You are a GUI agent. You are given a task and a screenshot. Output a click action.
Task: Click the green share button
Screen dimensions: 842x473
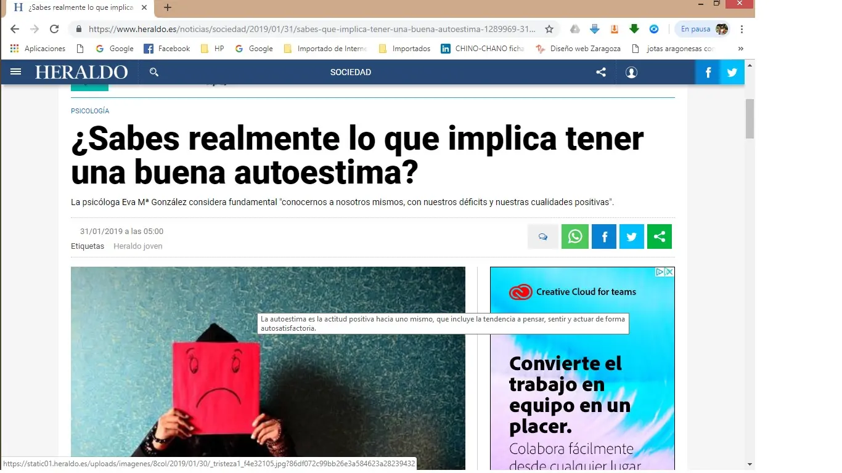pos(660,236)
